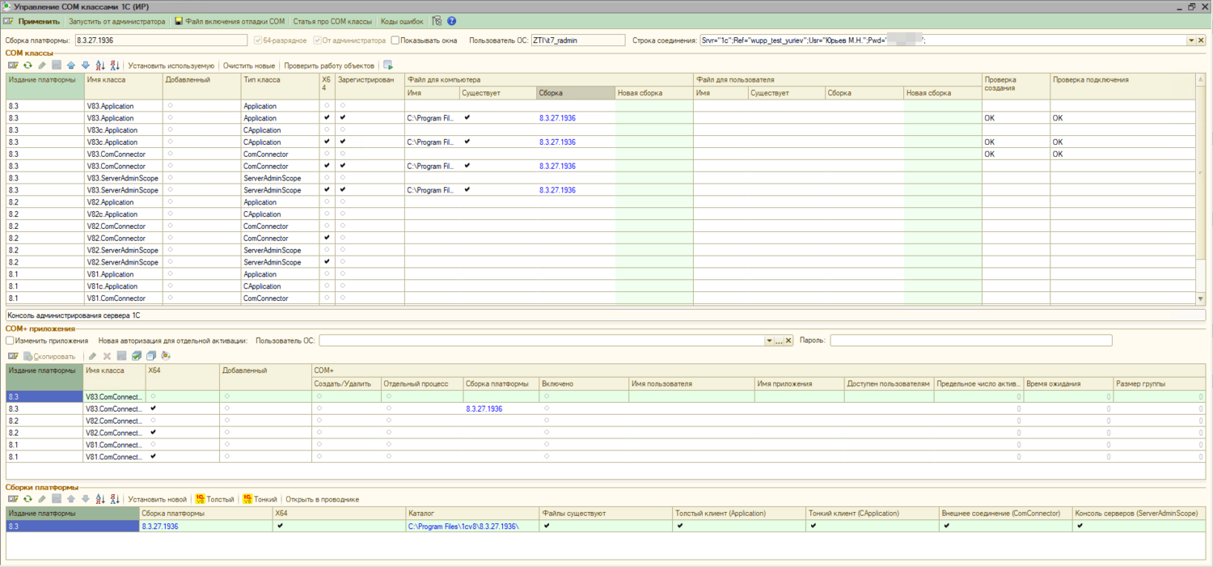This screenshot has height=567, width=1213.
Task: Click refresh icon in Сборки платформы toolbar
Action: click(x=27, y=499)
